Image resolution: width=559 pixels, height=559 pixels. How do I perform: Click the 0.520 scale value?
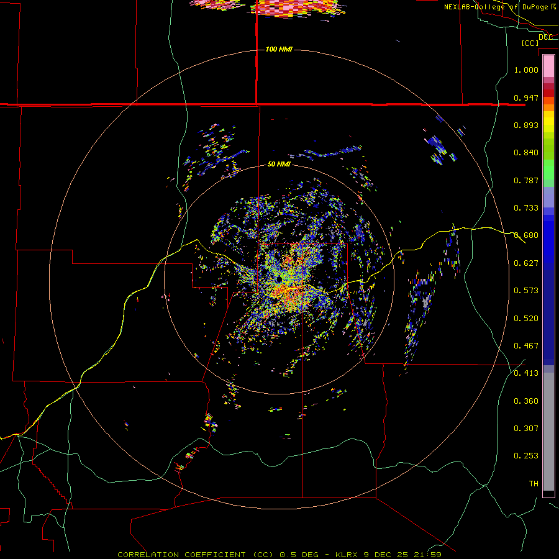coord(526,319)
